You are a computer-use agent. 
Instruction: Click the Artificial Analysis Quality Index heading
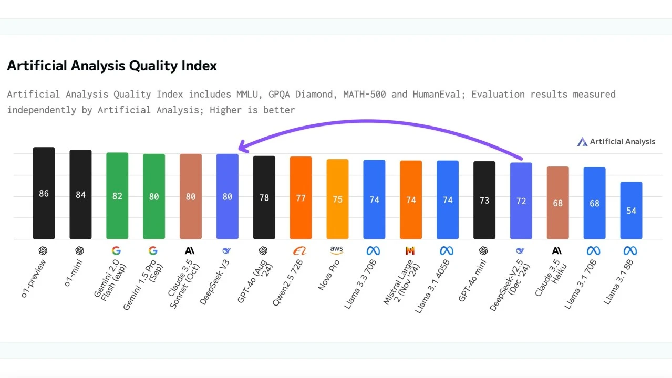(112, 66)
